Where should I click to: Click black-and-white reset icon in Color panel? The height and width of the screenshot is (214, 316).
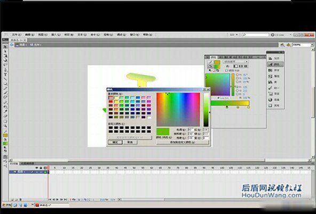[x=210, y=70]
